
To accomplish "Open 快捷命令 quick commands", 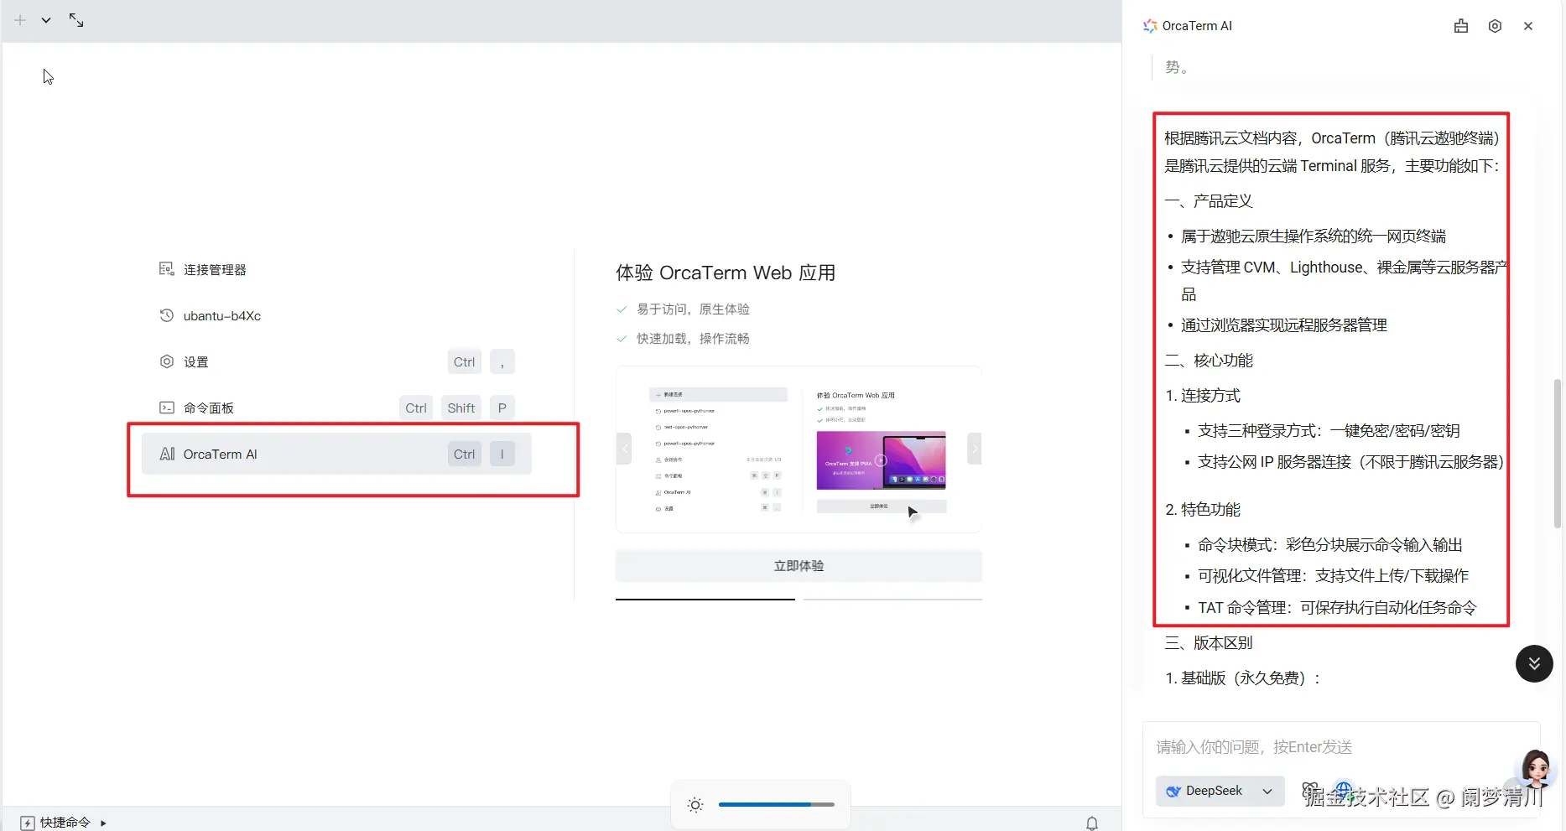I will 65,823.
